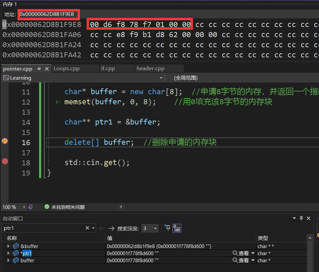This screenshot has height=272, width=319.
Task: Click the 查看 visualizer for *ptr1
Action: [241, 253]
